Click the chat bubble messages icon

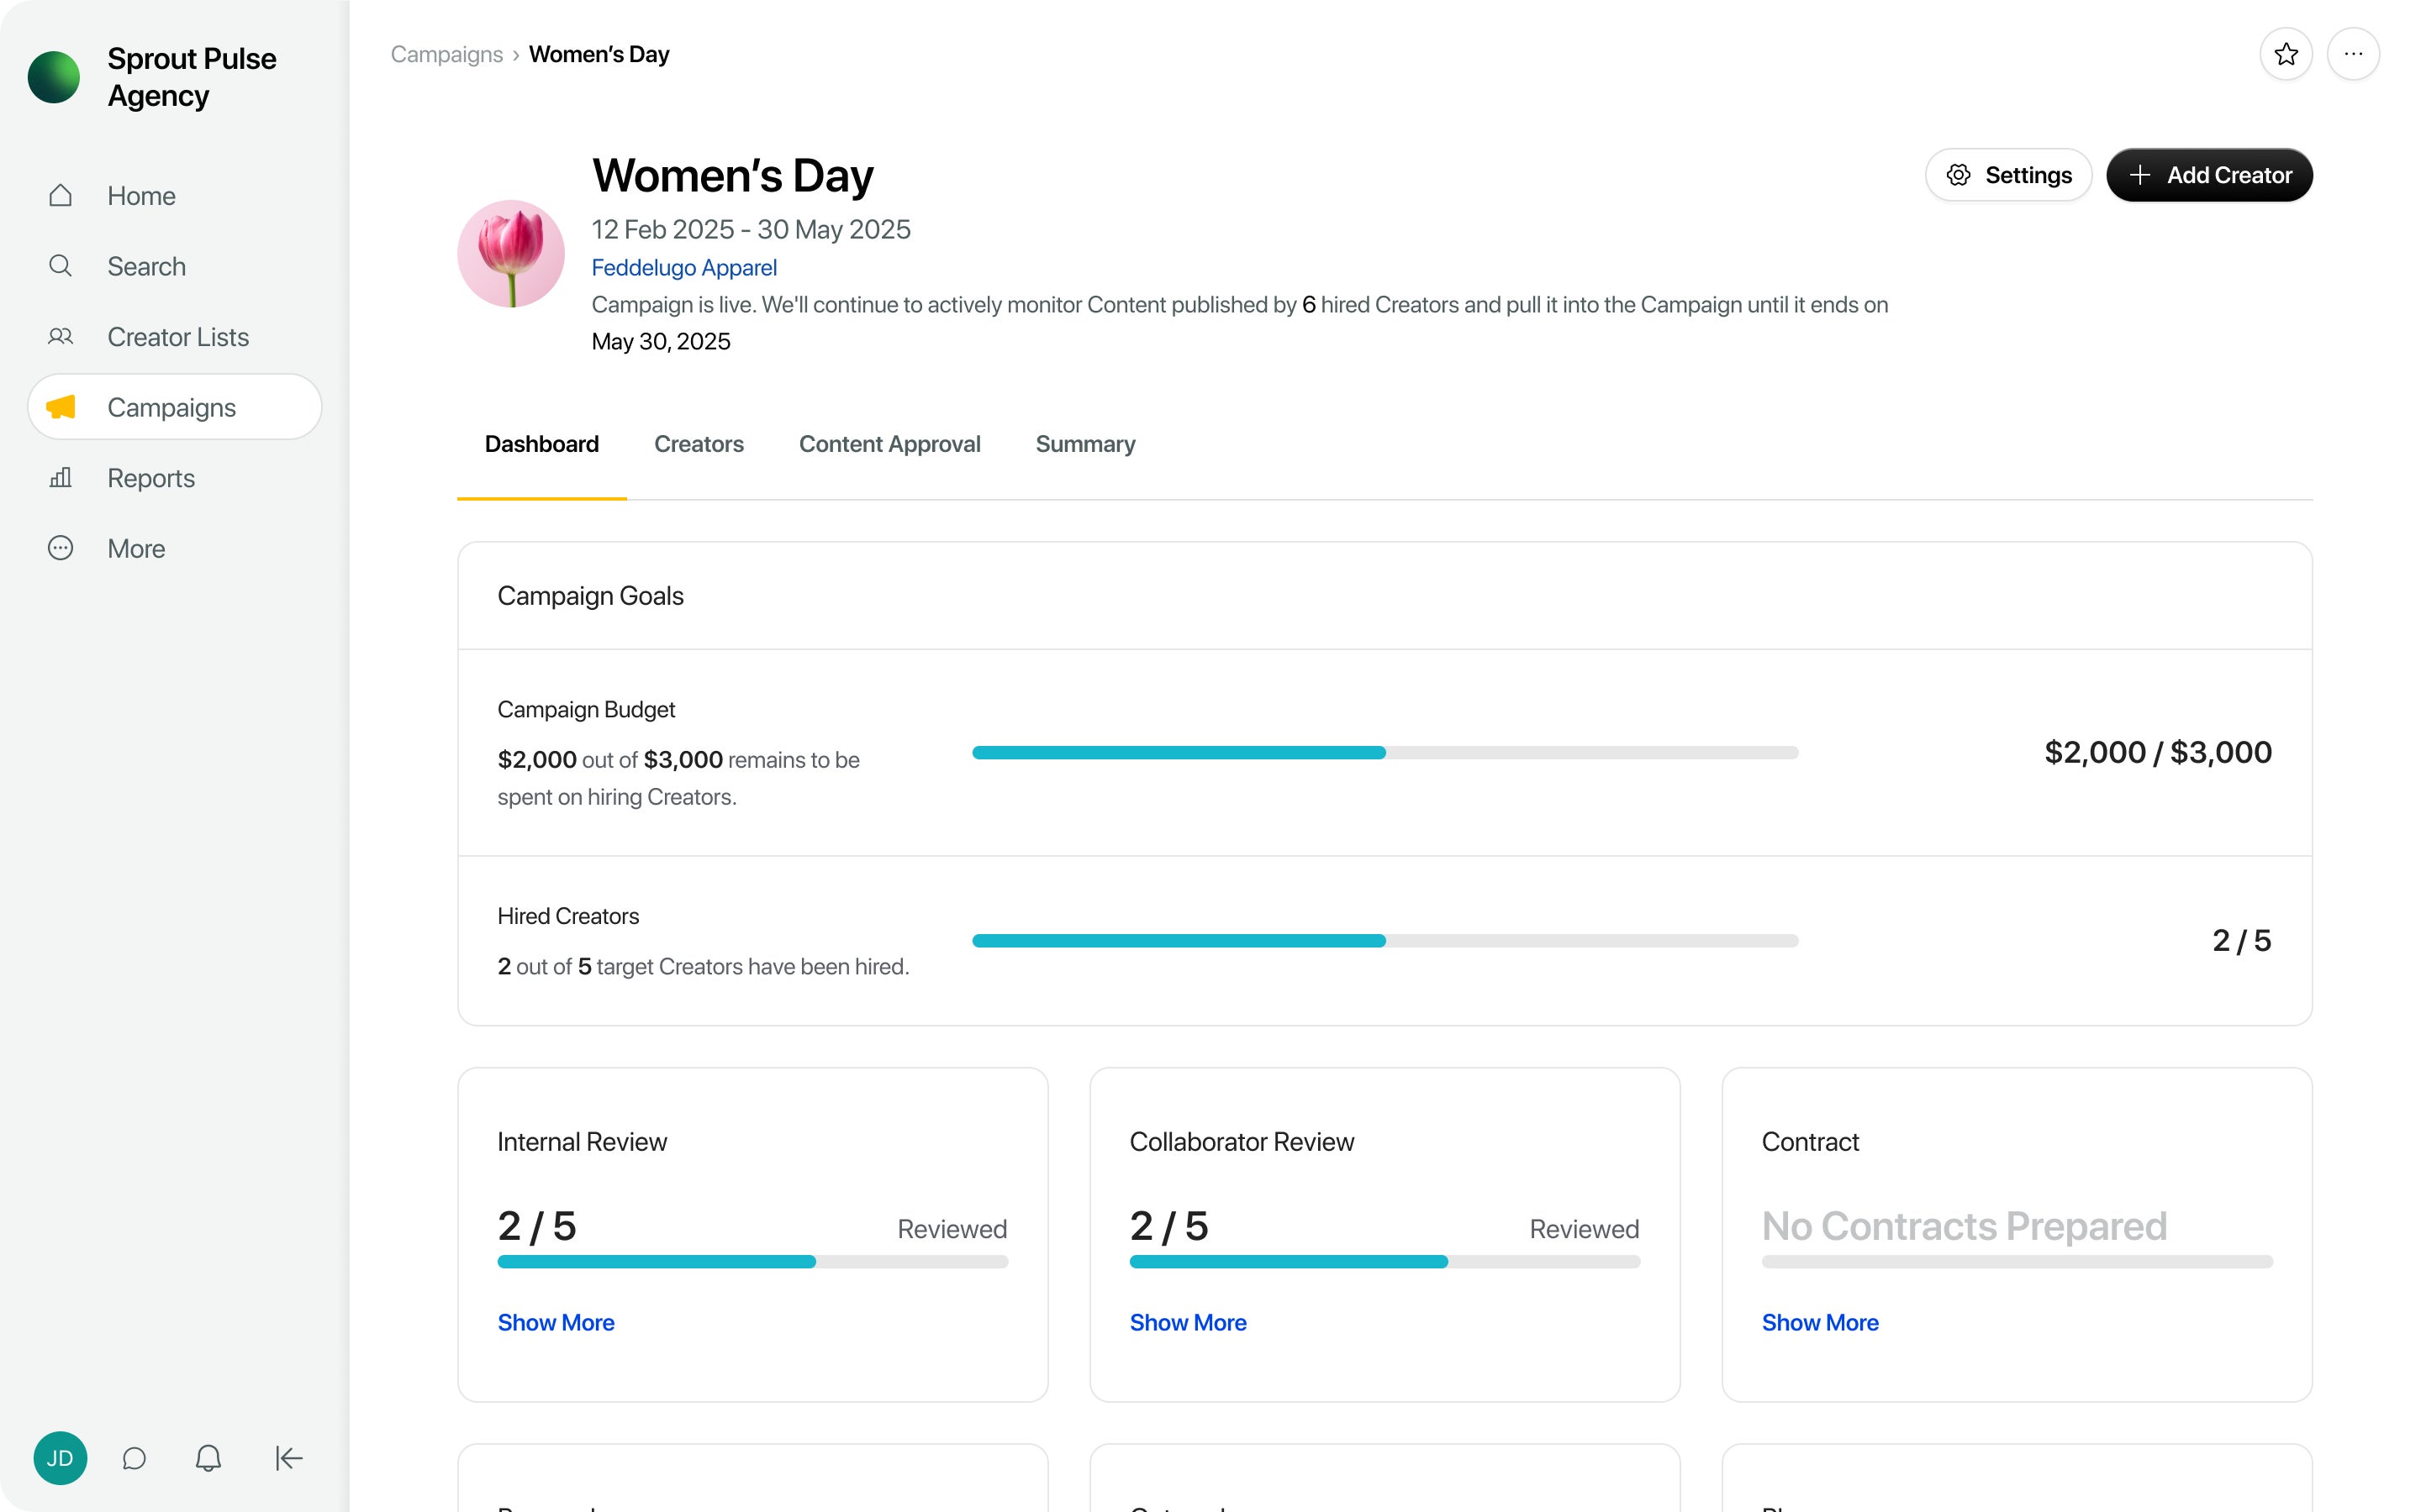tap(134, 1458)
